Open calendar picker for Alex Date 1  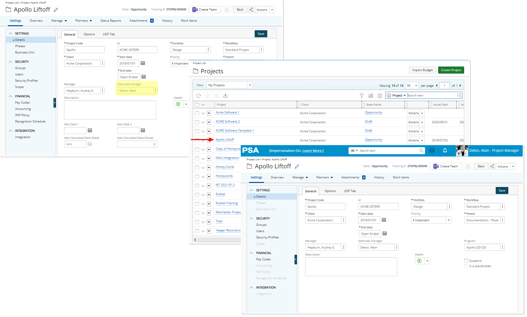90,130
